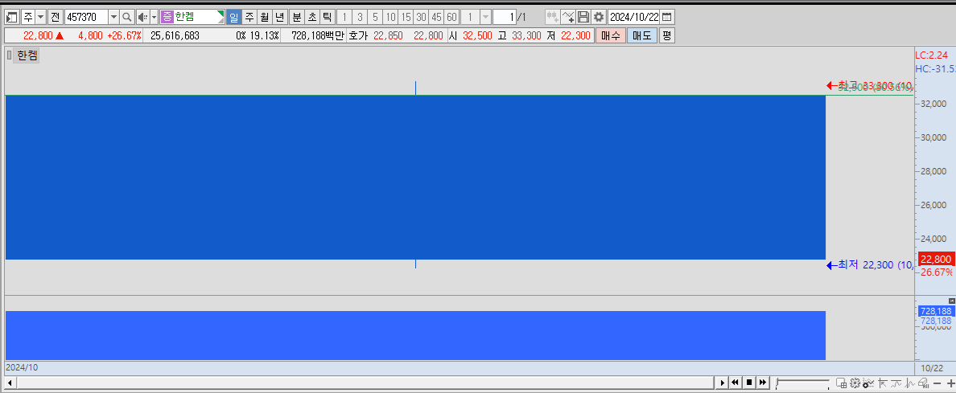This screenshot has width=956, height=393.
Task: Switch to the weekly (주) chart period
Action: (249, 17)
